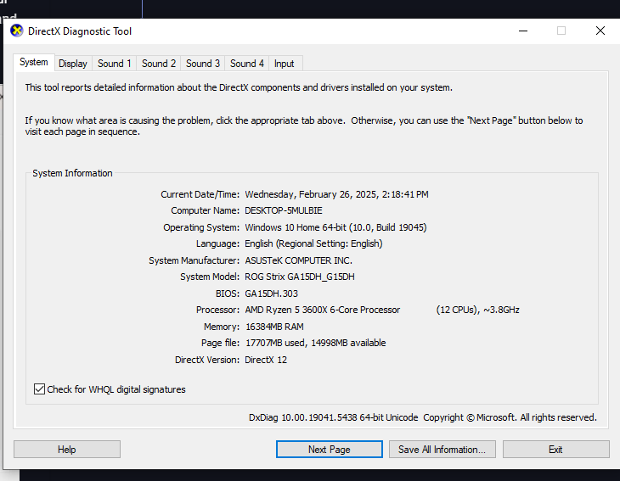This screenshot has height=481, width=620.
Task: Click the (12 CPUs), ~3.8GHz text
Action: [477, 310]
